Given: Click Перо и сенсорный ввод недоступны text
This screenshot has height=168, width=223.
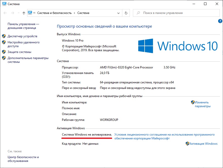Looking at the screenshot, I should point(138,88).
